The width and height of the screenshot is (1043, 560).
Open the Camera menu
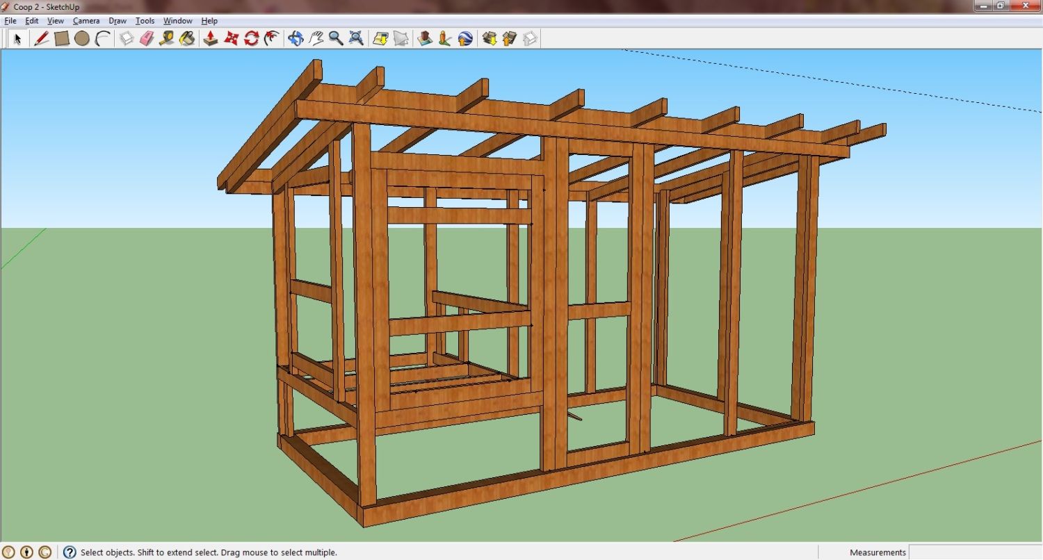(x=86, y=21)
